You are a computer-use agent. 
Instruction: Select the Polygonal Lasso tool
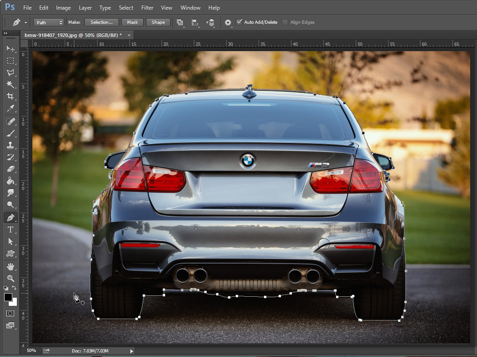pos(10,72)
